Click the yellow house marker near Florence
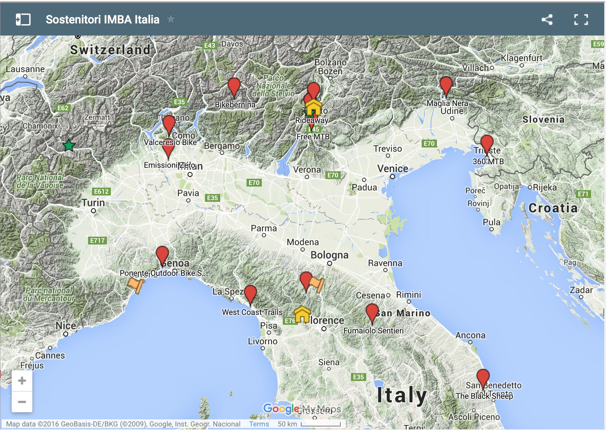 pos(302,314)
